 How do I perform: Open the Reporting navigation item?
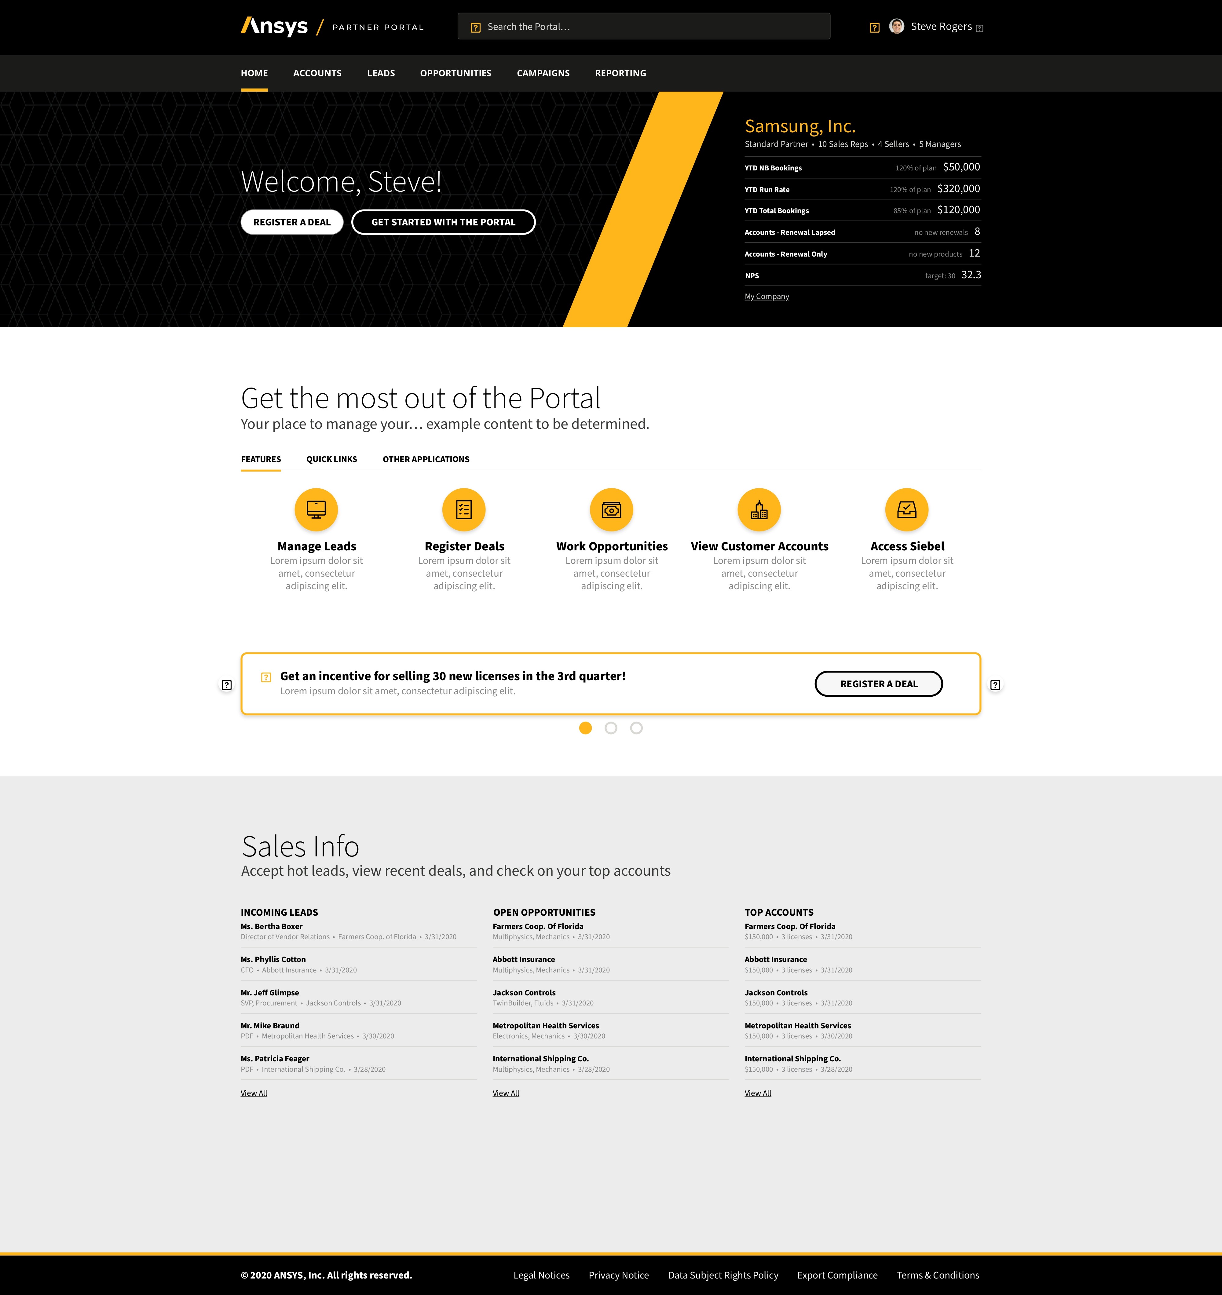point(620,73)
